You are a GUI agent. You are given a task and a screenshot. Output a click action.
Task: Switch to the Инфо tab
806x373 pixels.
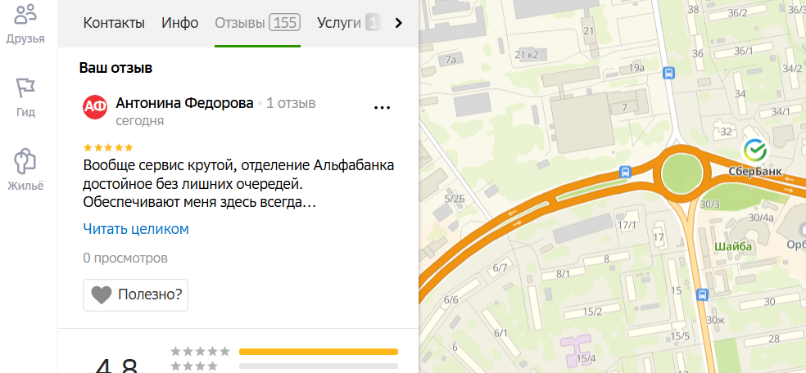(180, 23)
